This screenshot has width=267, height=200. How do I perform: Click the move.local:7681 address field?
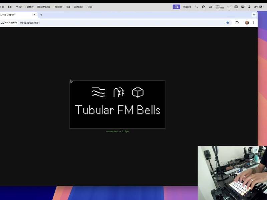click(100, 23)
